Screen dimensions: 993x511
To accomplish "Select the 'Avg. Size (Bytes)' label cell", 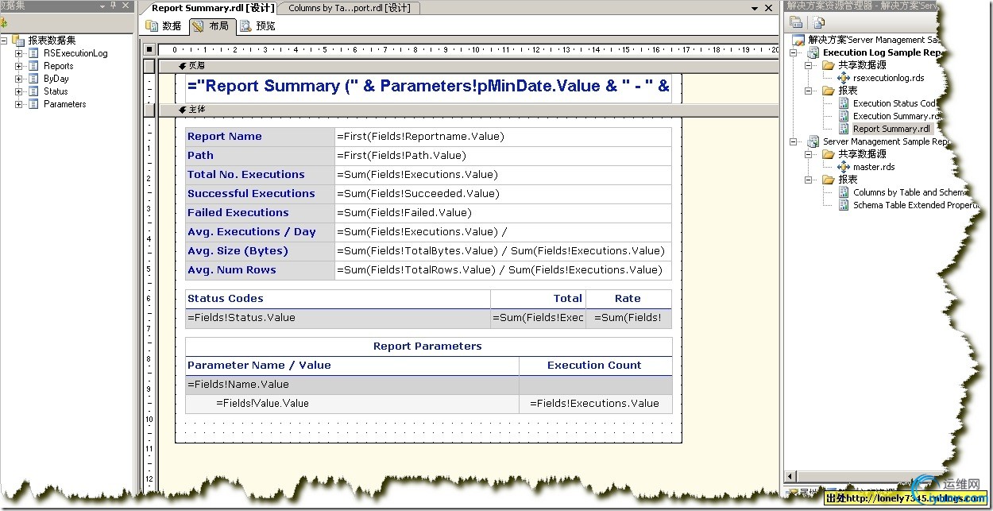I will click(260, 251).
